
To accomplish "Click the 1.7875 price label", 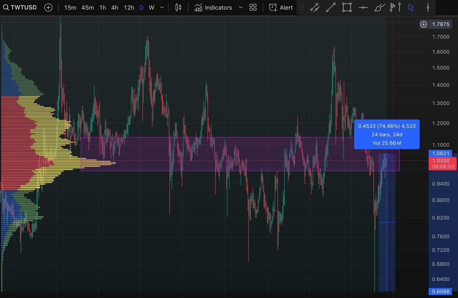I will [441, 24].
